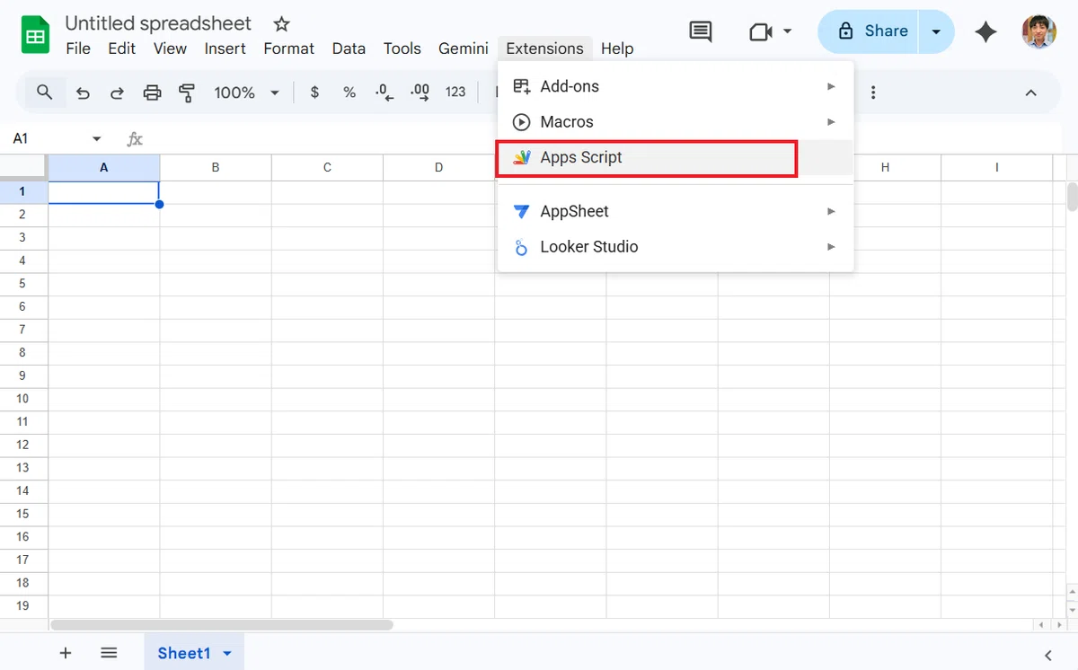Close the Extensions menu via its title
This screenshot has height=670, width=1078.
tap(544, 48)
